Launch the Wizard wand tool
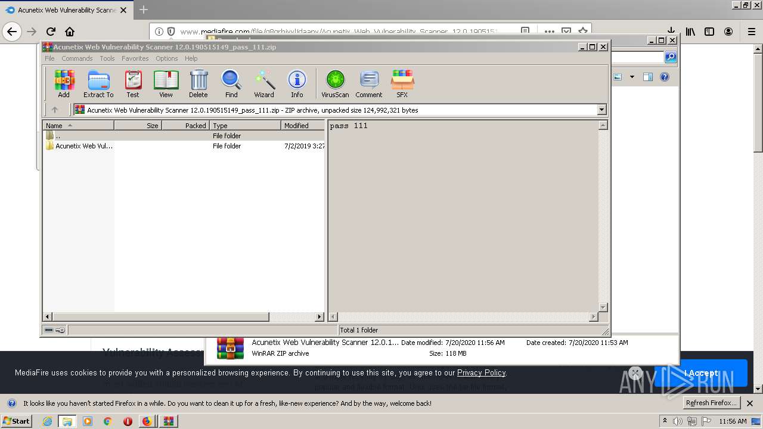This screenshot has height=429, width=763. [x=264, y=83]
